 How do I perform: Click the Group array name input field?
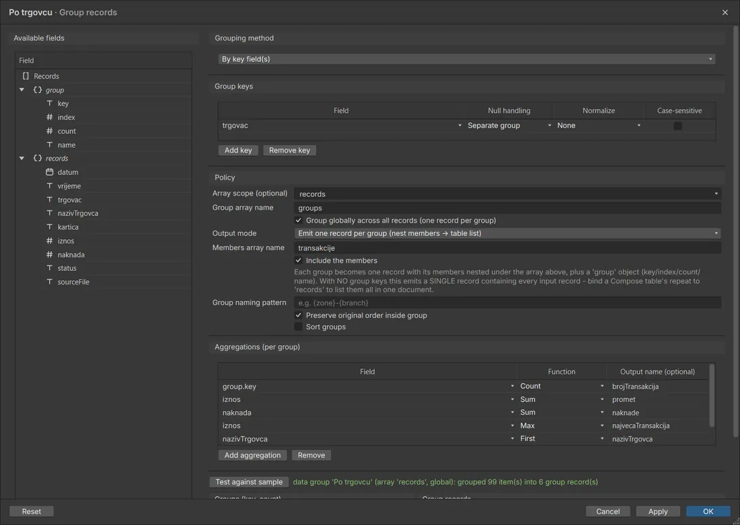point(507,208)
